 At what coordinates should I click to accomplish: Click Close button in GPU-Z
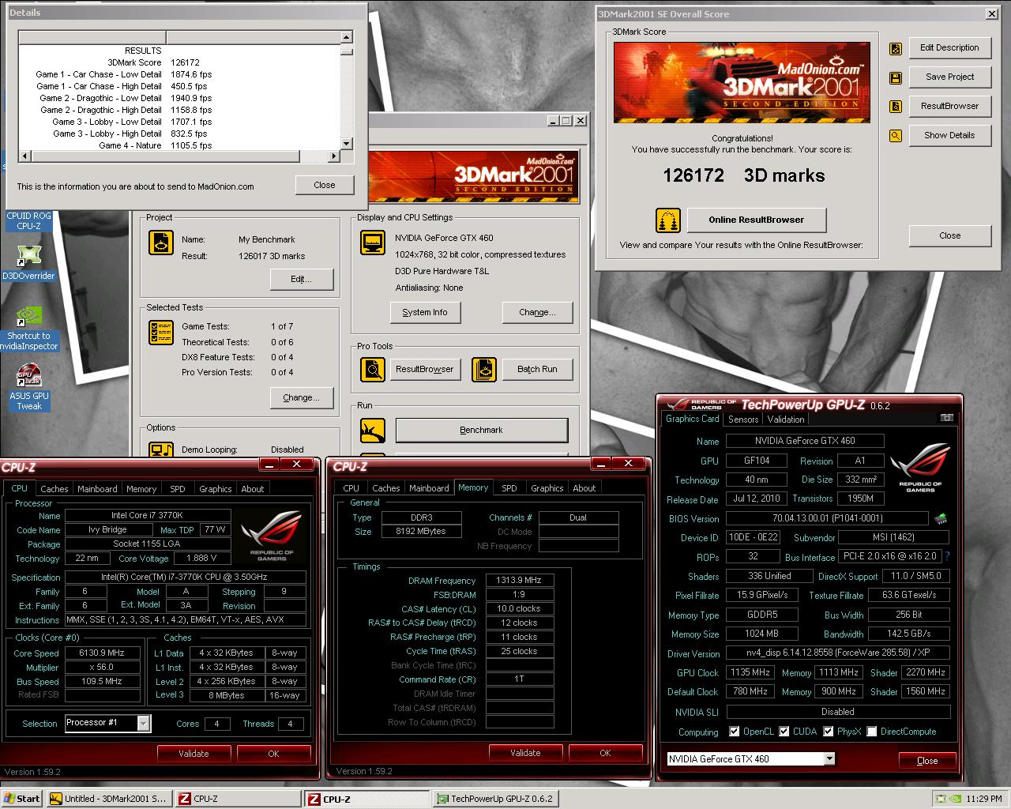(x=927, y=761)
